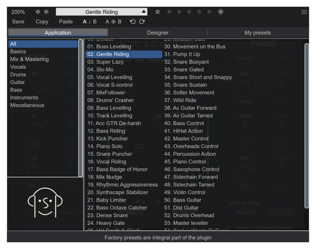
Task: Redo the last change
Action: 142,21
